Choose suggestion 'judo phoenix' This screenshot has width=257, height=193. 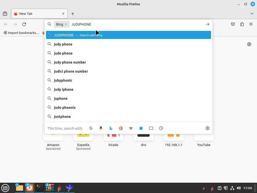coord(128,108)
